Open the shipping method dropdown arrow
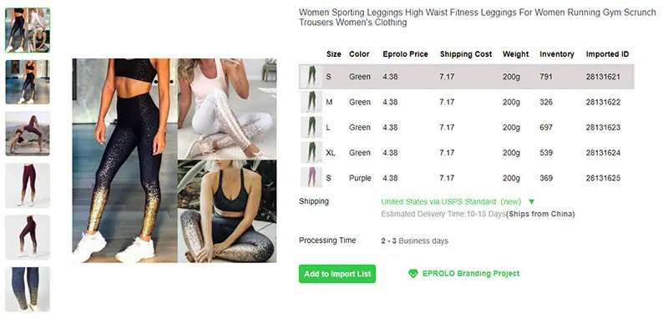 tap(531, 202)
